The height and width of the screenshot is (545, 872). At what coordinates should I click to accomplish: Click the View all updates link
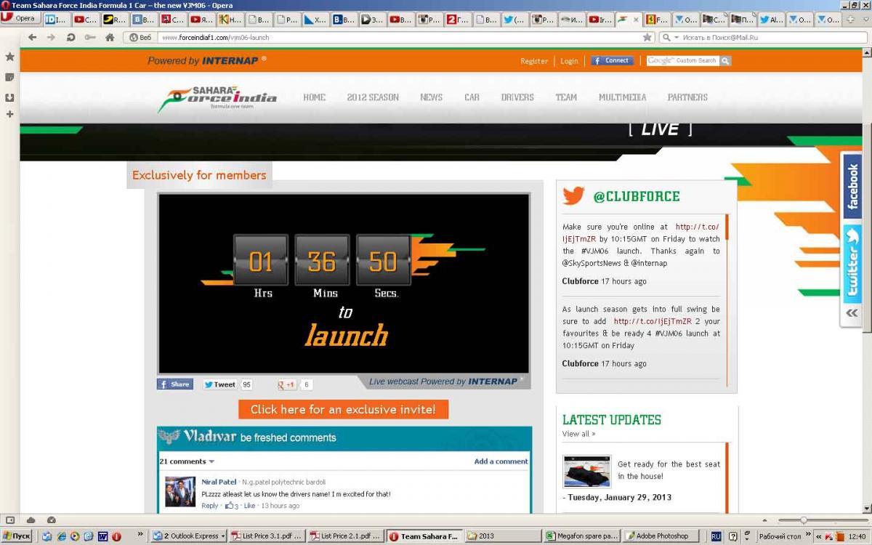pyautogui.click(x=578, y=434)
